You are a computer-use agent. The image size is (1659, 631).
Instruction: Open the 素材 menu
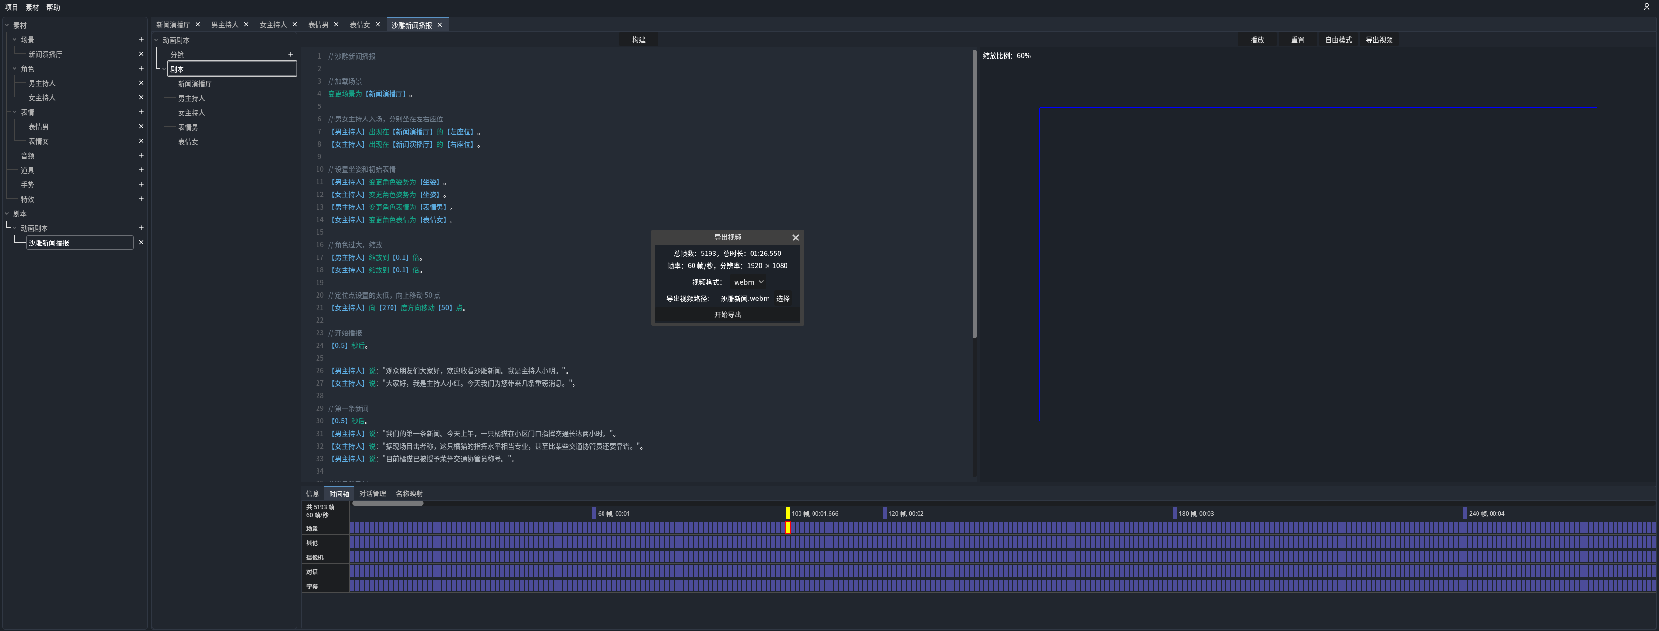32,7
